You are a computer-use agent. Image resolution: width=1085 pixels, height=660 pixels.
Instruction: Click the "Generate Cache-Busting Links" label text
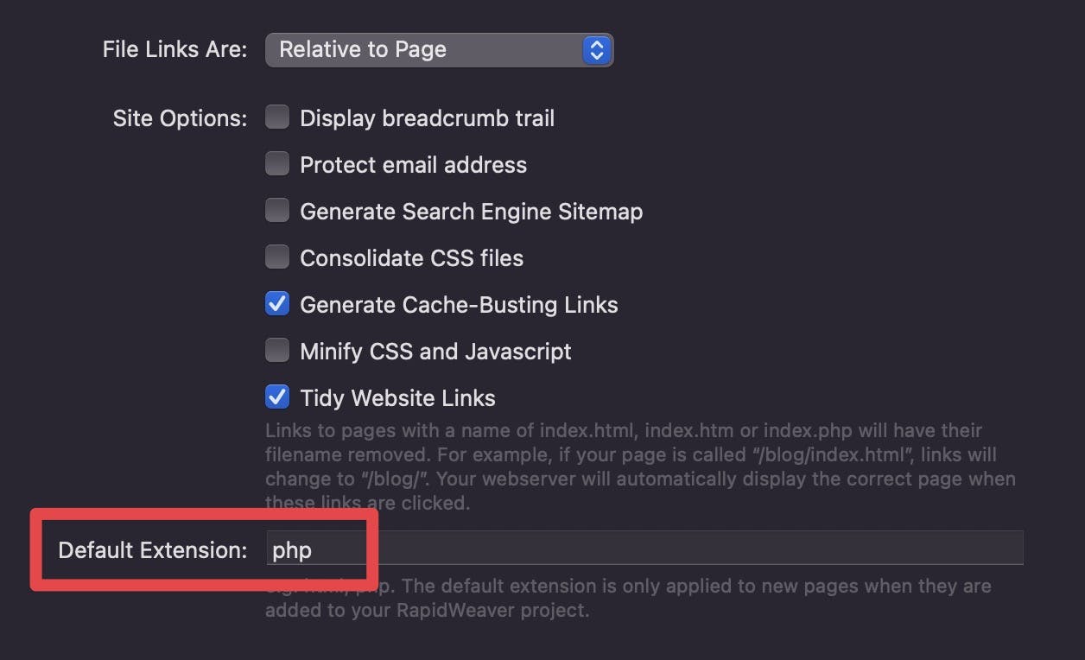click(459, 305)
